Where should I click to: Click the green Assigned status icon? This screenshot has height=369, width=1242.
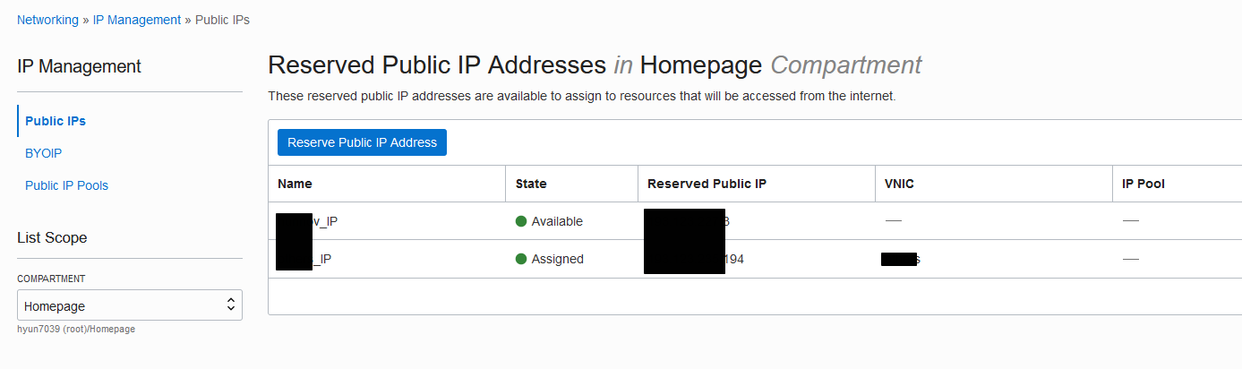tap(521, 259)
